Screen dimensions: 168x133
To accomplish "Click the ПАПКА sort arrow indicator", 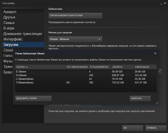I will tap(27, 67).
